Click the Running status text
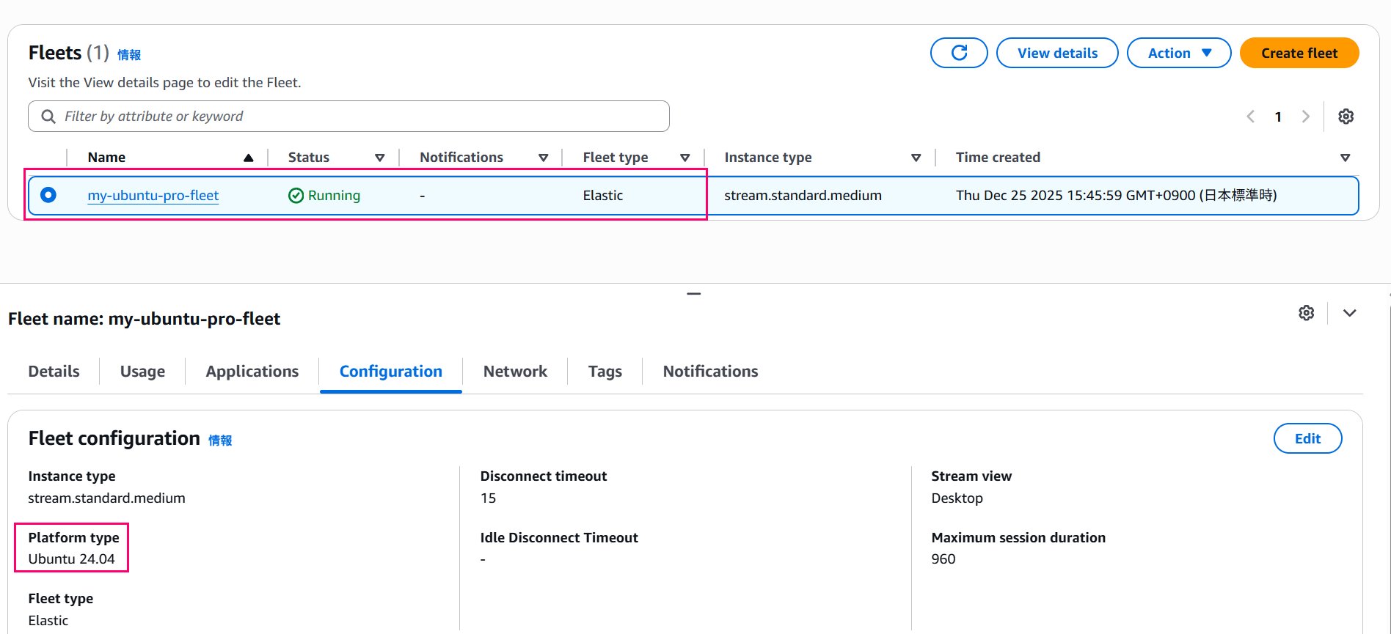The height and width of the screenshot is (634, 1391). point(334,195)
